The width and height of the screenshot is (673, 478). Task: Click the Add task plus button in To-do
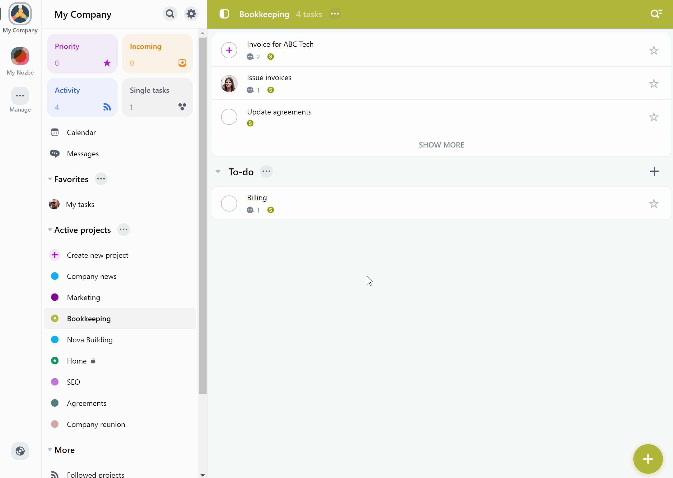tap(654, 171)
